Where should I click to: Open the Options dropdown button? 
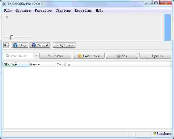tap(64, 45)
